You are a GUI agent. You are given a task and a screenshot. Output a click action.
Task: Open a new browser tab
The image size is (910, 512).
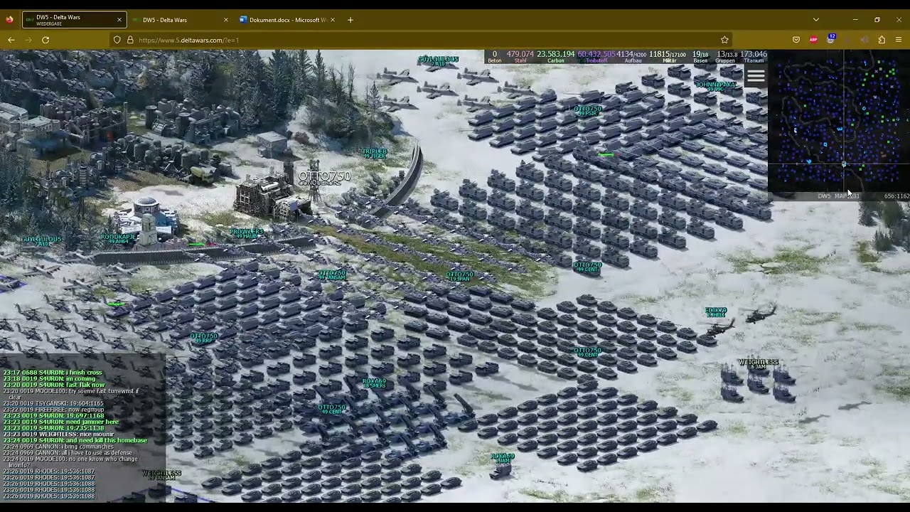click(350, 20)
